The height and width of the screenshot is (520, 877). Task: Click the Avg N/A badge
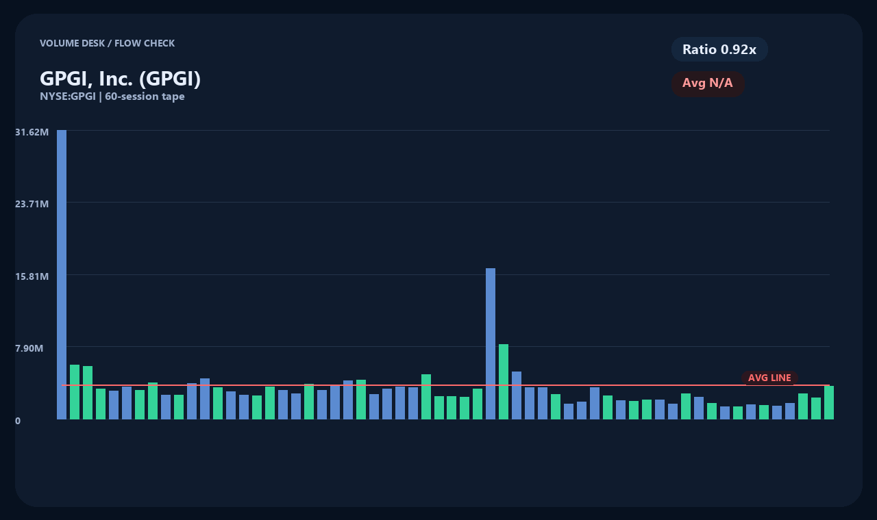(708, 83)
